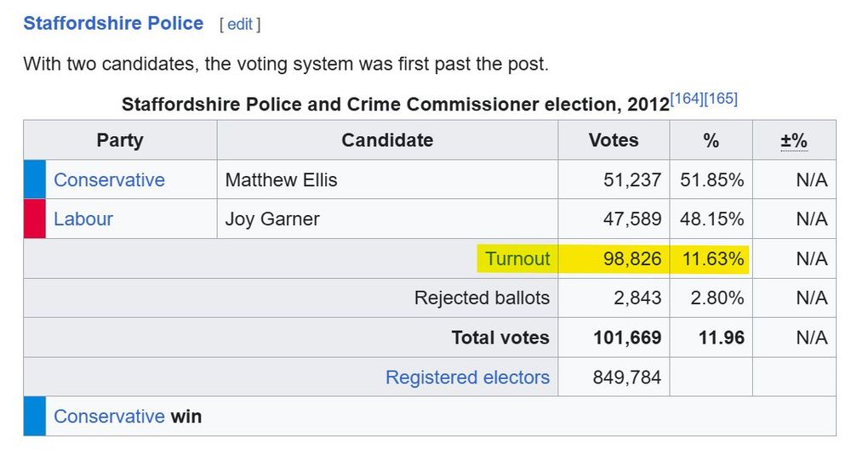This screenshot has width=851, height=454.
Task: Open citation reference 164
Action: tap(687, 99)
